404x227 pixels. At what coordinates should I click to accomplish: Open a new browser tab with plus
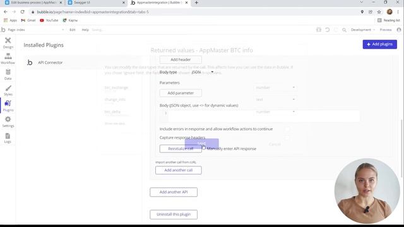tap(196, 3)
